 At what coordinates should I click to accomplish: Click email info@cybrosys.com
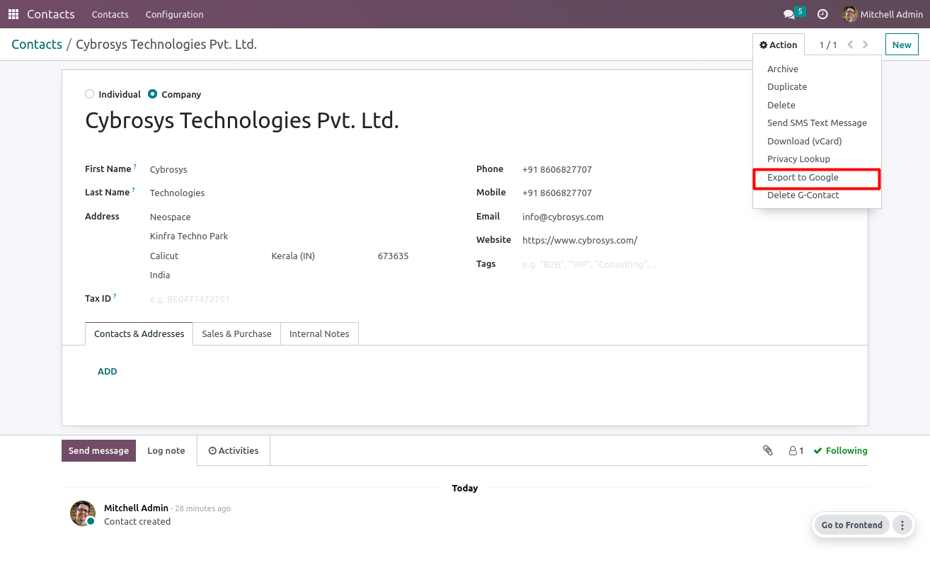(x=563, y=217)
